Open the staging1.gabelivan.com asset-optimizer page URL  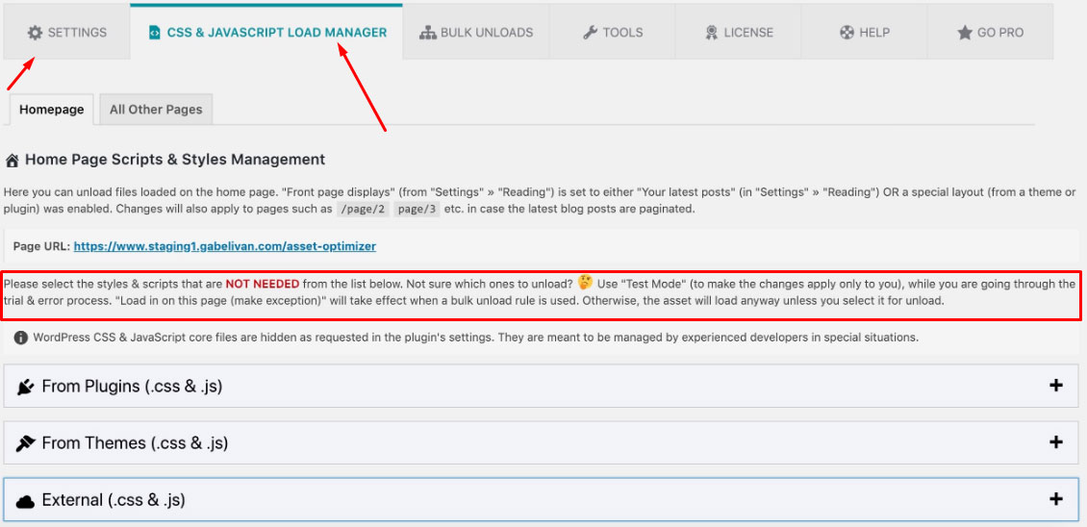click(x=224, y=246)
